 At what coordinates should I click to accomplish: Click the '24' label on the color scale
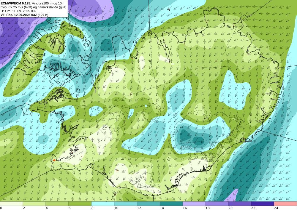point(276,208)
